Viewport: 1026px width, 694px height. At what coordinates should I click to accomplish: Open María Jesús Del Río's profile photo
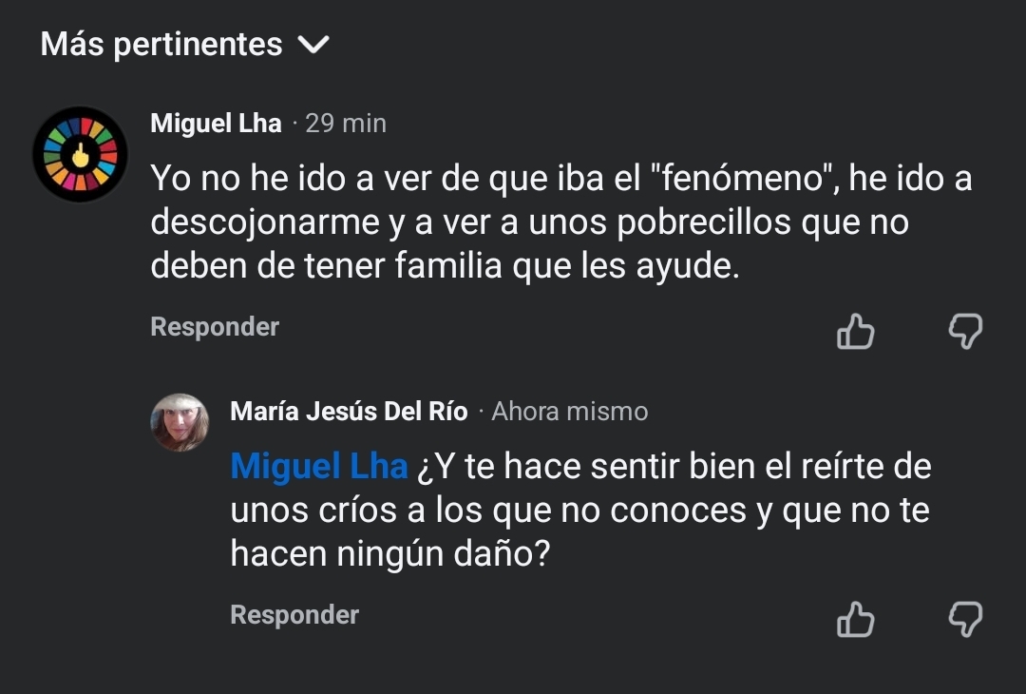180,422
